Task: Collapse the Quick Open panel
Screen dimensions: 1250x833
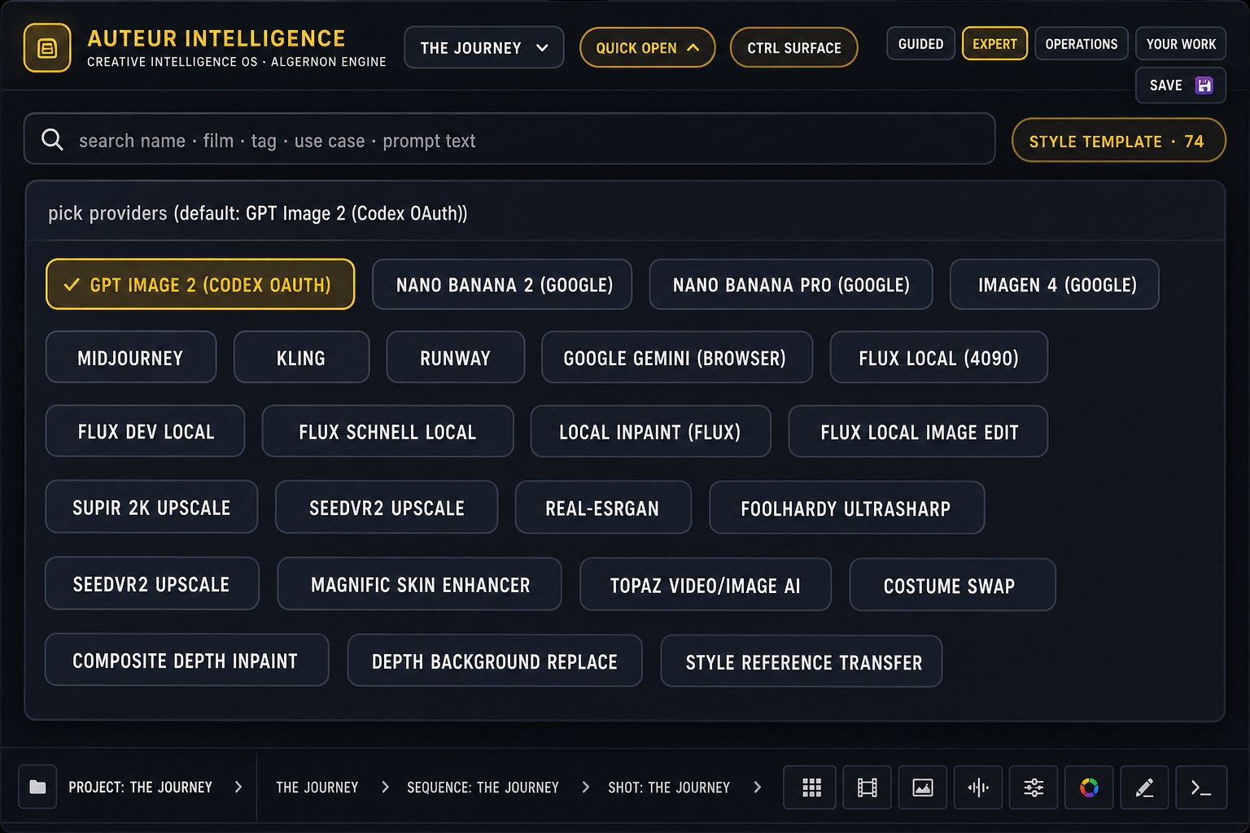Action: [x=647, y=47]
